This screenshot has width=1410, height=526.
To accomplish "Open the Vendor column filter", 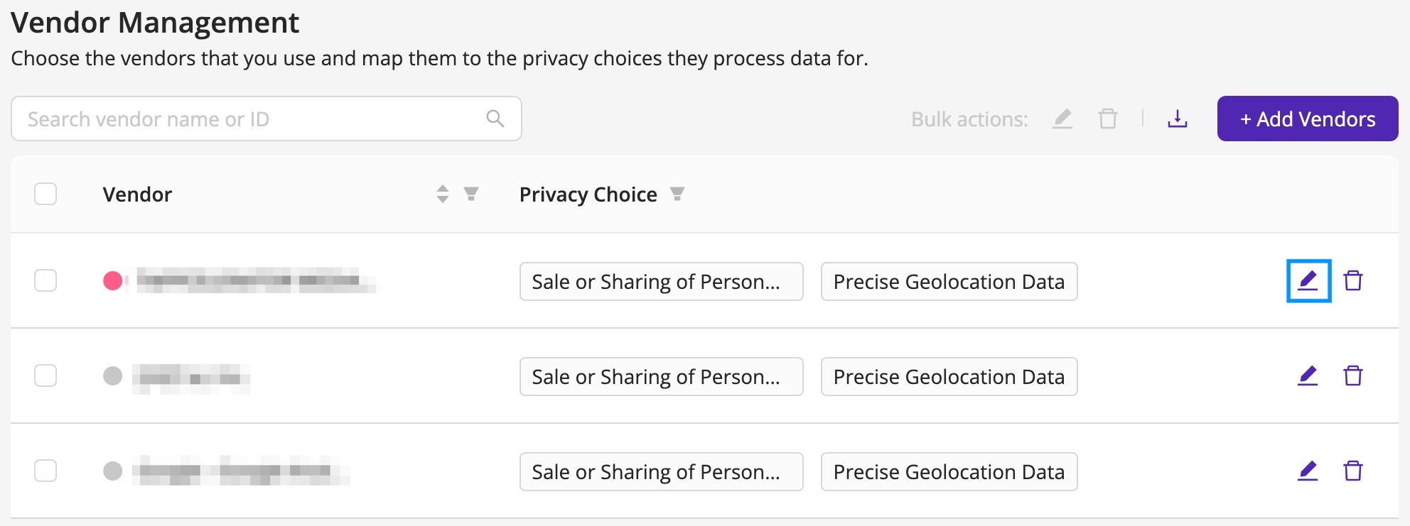I will pos(471,194).
